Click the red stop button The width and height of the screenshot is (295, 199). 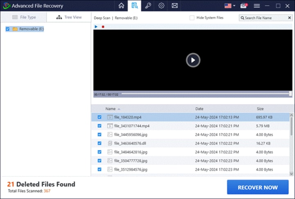[x=103, y=27]
